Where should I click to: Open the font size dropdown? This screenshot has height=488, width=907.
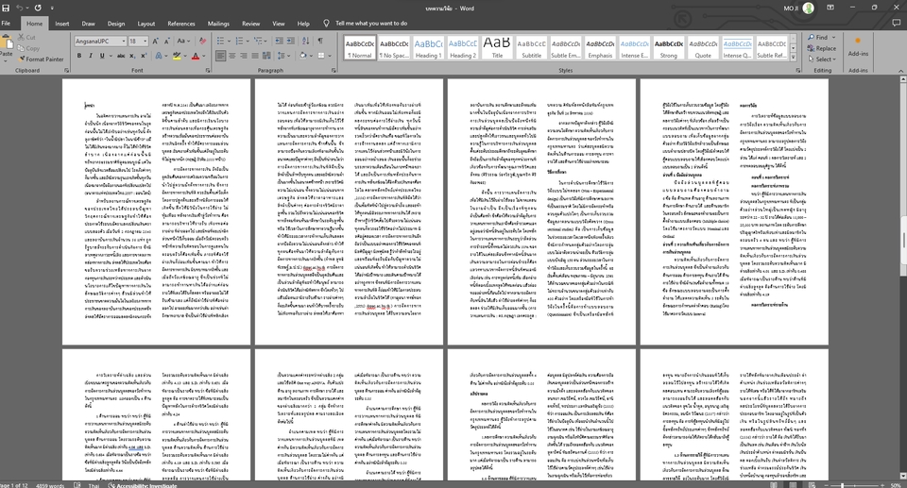tap(145, 42)
